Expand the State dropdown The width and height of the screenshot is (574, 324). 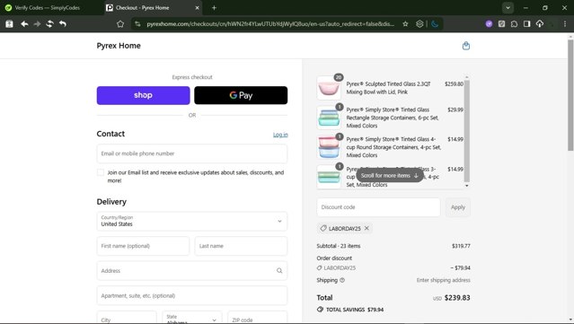[x=192, y=318]
